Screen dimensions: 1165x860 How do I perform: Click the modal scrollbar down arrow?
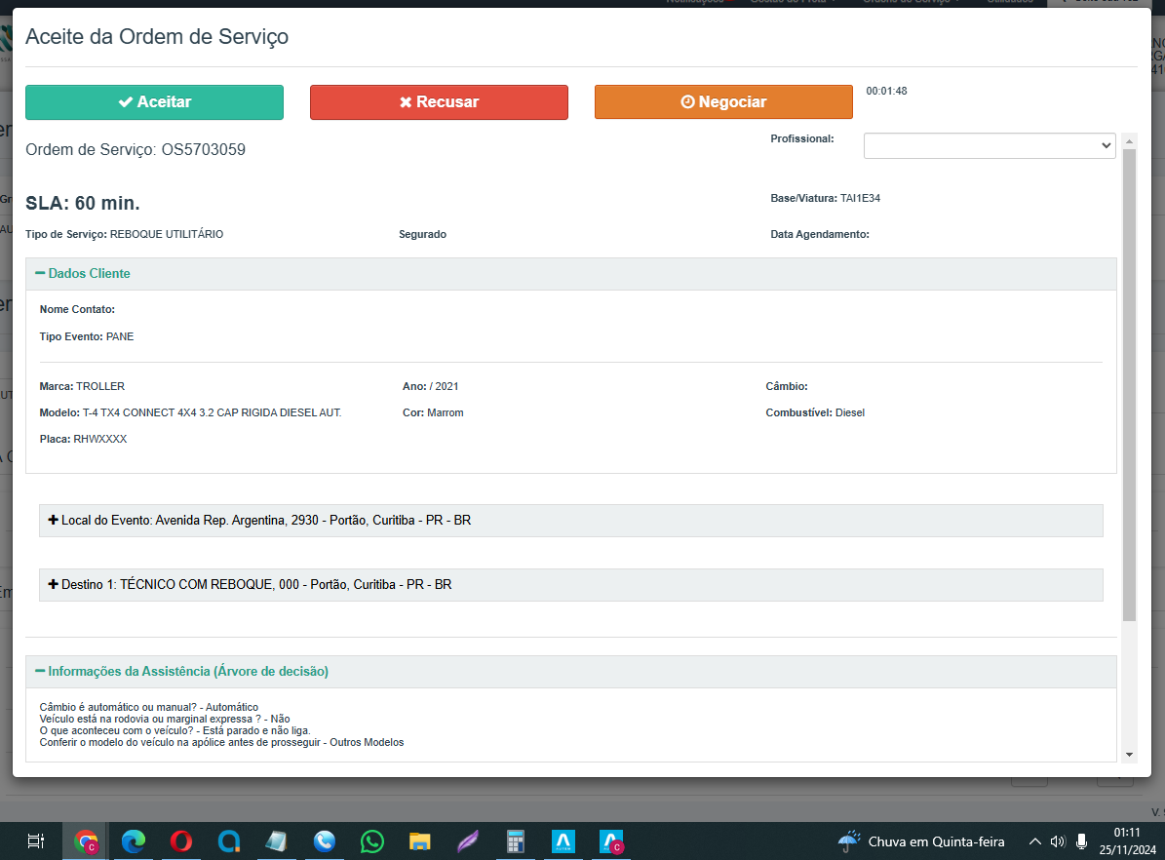(x=1129, y=755)
